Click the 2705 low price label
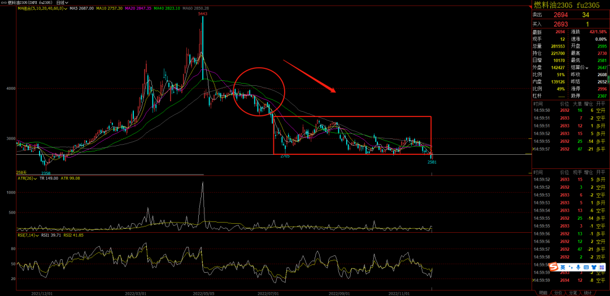The image size is (610, 296). point(285,156)
